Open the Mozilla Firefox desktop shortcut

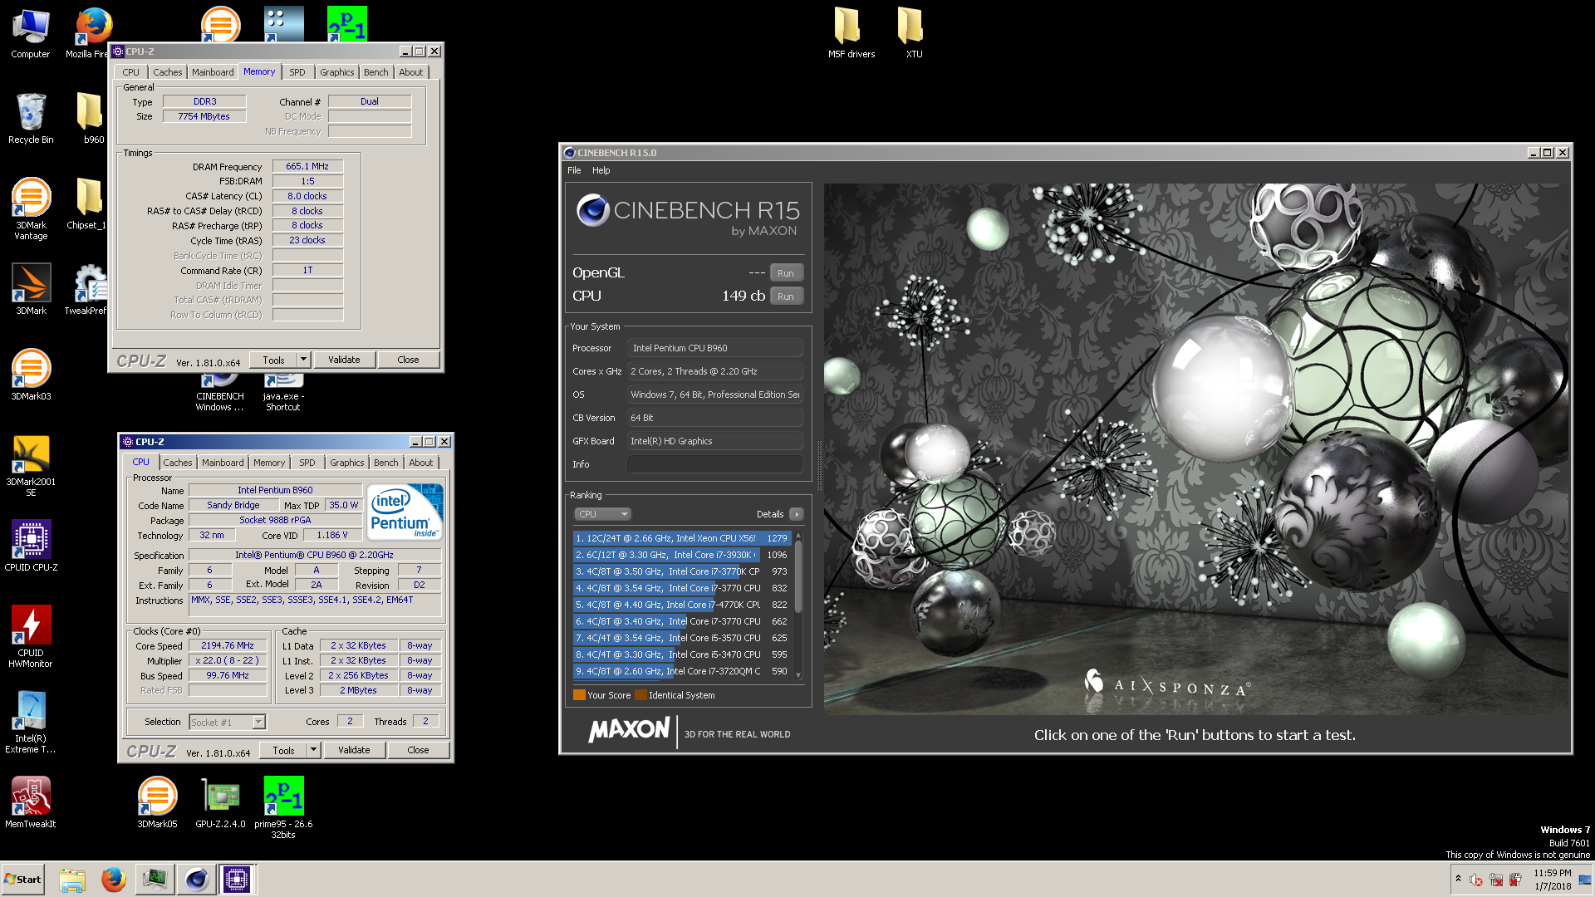[x=91, y=33]
